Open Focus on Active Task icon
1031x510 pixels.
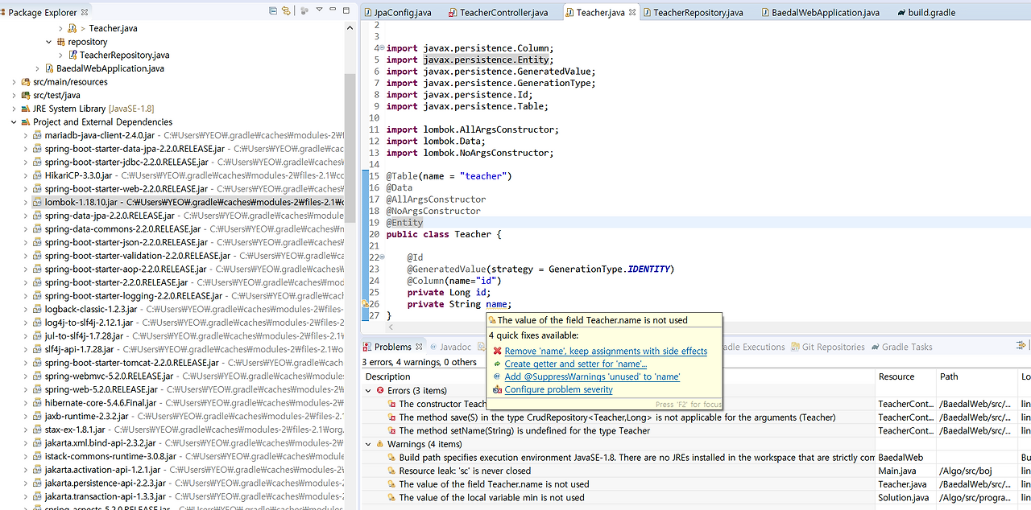304,10
